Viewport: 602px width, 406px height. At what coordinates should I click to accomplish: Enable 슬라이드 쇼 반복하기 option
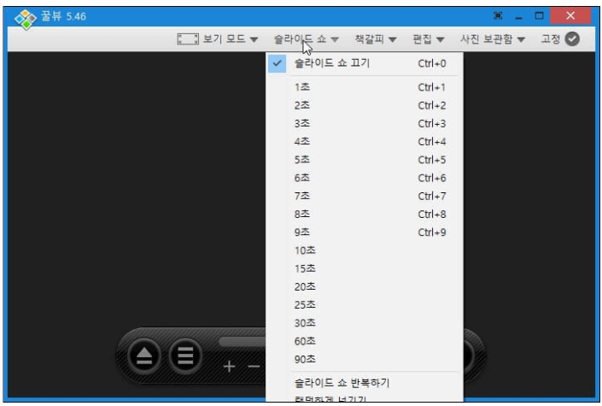[x=365, y=383]
